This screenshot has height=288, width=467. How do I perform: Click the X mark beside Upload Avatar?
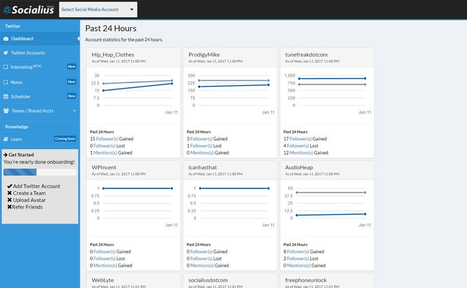point(9,200)
